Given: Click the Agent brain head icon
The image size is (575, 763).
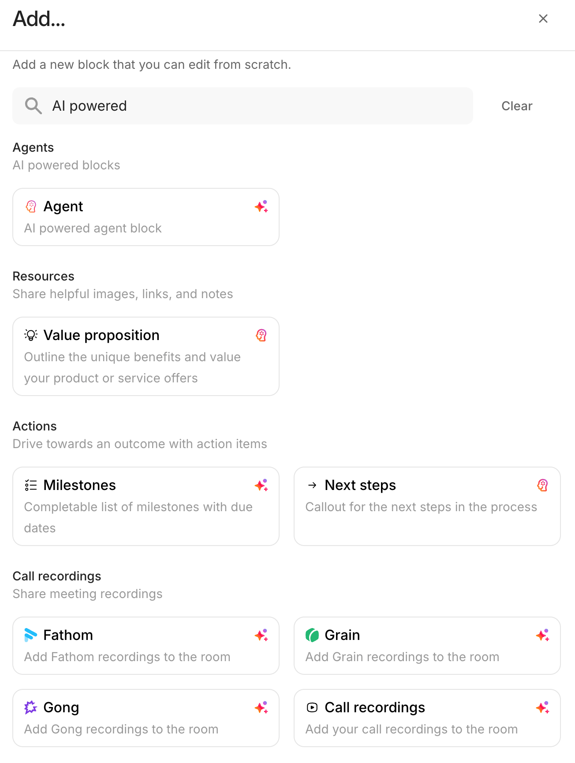Looking at the screenshot, I should 31,206.
